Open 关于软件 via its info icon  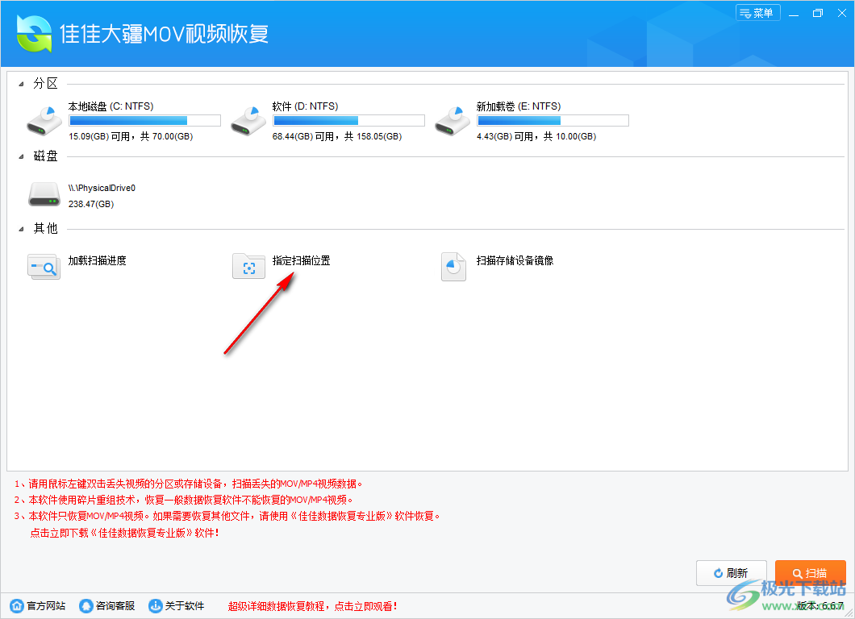click(155, 606)
